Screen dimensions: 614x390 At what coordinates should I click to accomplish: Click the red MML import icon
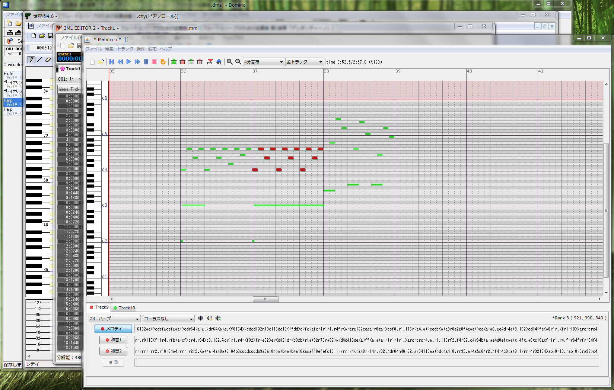(x=210, y=62)
